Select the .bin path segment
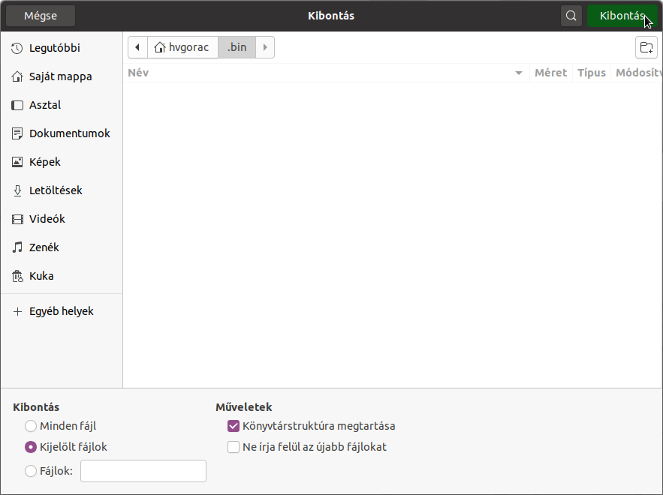Viewport: 663px width, 495px height. (237, 47)
